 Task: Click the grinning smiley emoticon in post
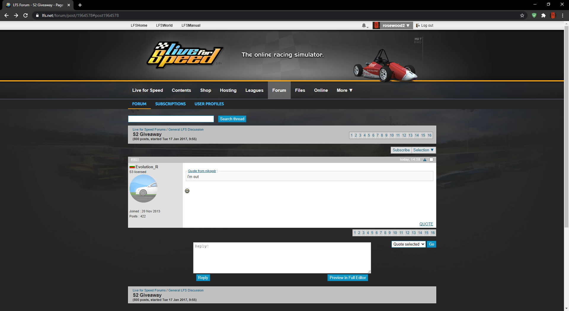[x=187, y=191]
